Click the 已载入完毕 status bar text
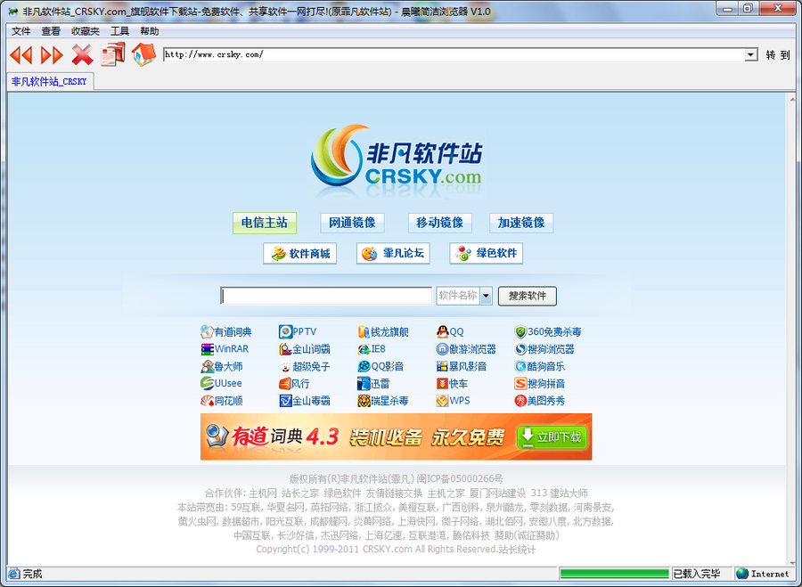The image size is (802, 587). pyautogui.click(x=697, y=574)
